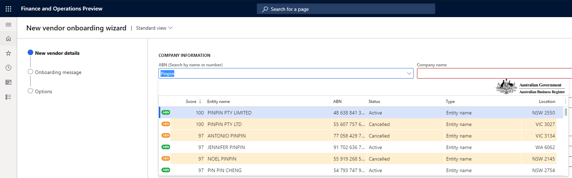This screenshot has width=572, height=178.
Task: Click ABN badge for JENNIFER PINPIN
Action: click(166, 147)
